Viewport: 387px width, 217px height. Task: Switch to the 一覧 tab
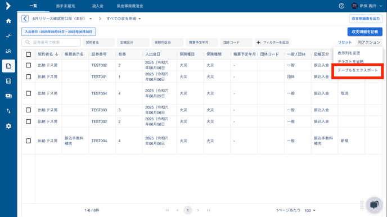click(33, 6)
